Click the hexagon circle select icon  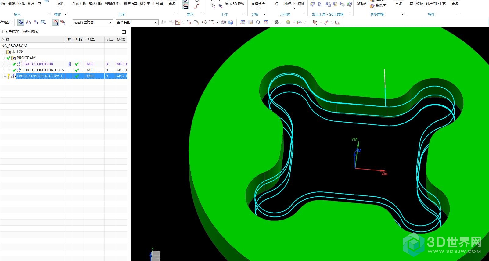point(204,22)
